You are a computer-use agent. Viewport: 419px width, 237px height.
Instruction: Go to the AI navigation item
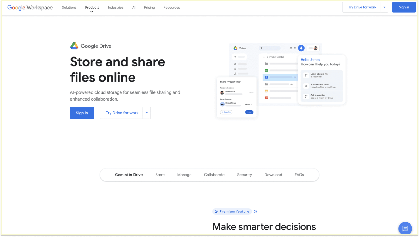click(134, 8)
